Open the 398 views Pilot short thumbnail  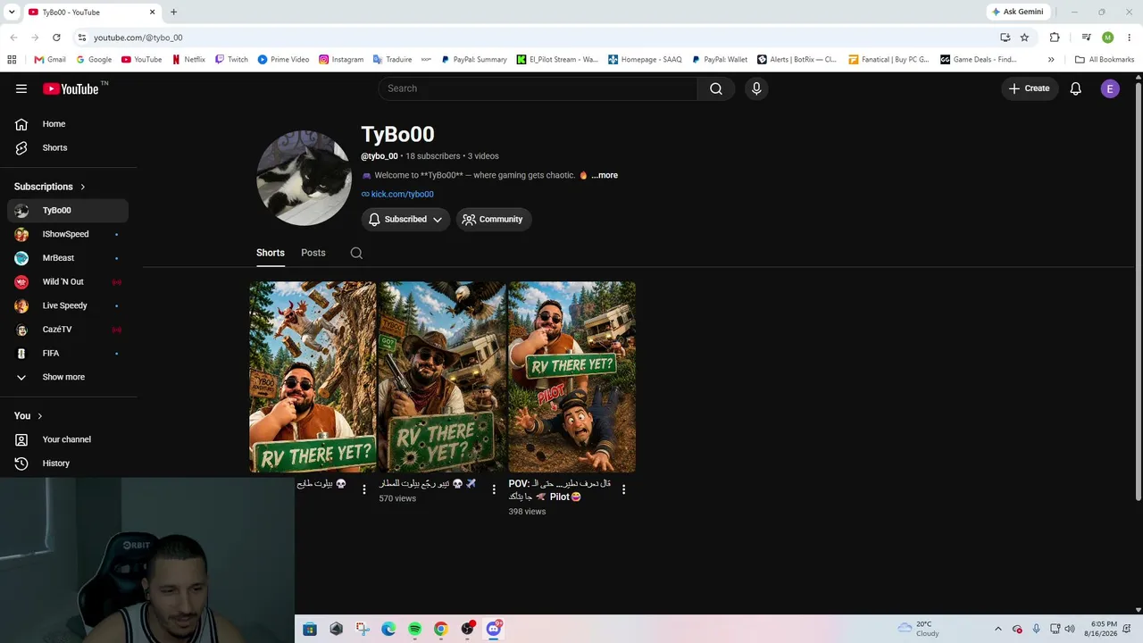(571, 377)
